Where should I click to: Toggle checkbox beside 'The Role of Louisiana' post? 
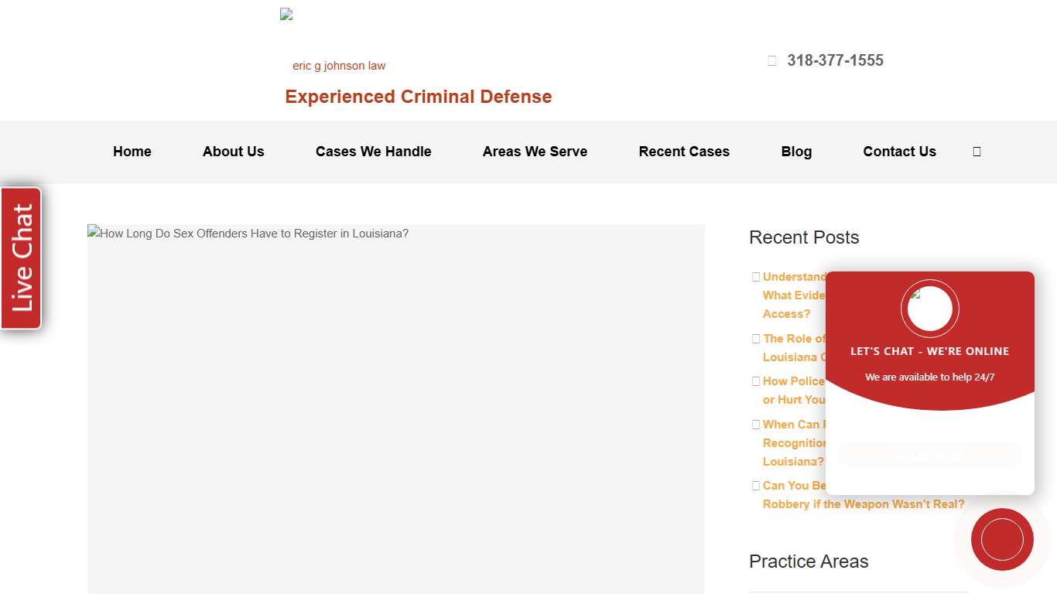click(x=756, y=338)
